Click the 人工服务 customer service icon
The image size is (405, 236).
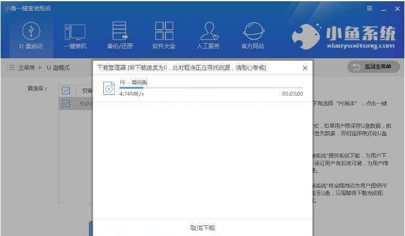point(209,35)
